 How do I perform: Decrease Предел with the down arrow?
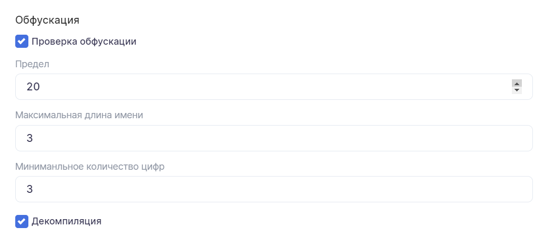point(517,90)
